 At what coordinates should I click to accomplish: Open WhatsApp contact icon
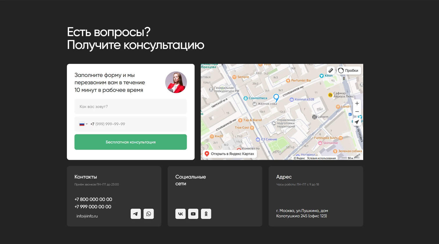point(149,214)
